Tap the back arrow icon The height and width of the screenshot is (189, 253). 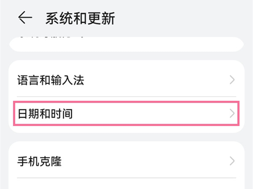(x=25, y=18)
